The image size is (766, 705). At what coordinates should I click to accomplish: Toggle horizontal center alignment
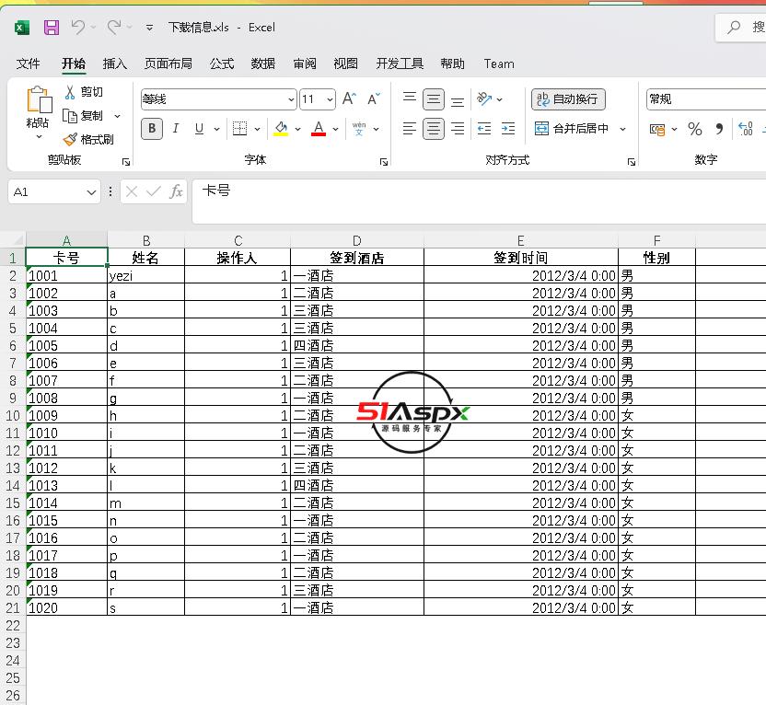pyautogui.click(x=434, y=129)
